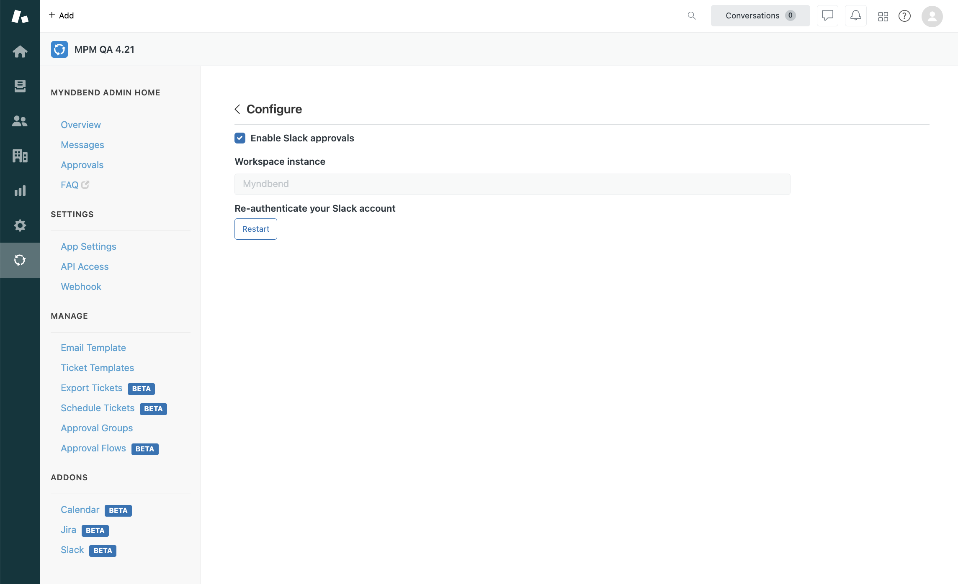Open the Conversations button
This screenshot has width=958, height=584.
pos(760,15)
